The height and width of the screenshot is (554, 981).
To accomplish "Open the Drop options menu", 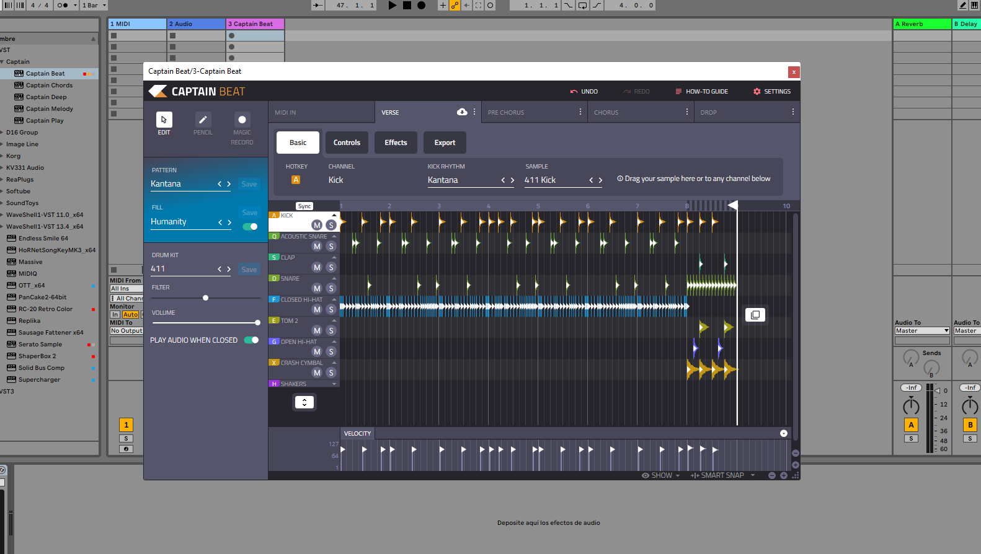I will tap(793, 112).
